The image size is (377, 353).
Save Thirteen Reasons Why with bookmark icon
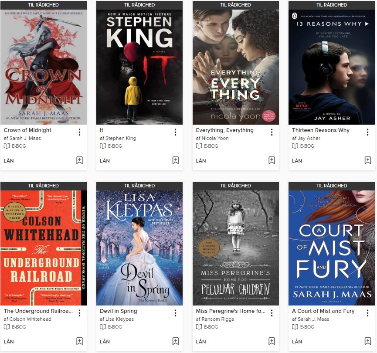point(367,160)
